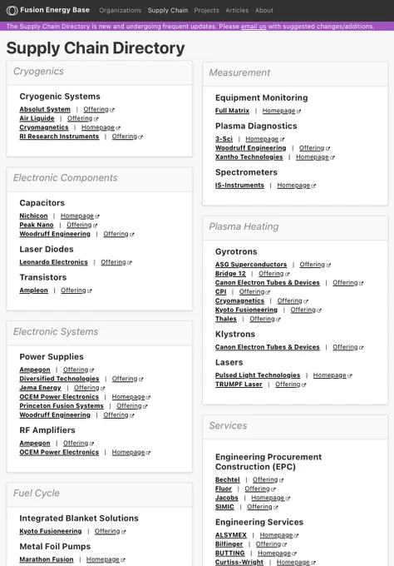Click external-link icon beside TRUMPF Laser Offering
The width and height of the screenshot is (394, 566).
coord(303,385)
